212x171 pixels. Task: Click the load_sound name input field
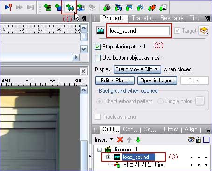tap(139, 31)
